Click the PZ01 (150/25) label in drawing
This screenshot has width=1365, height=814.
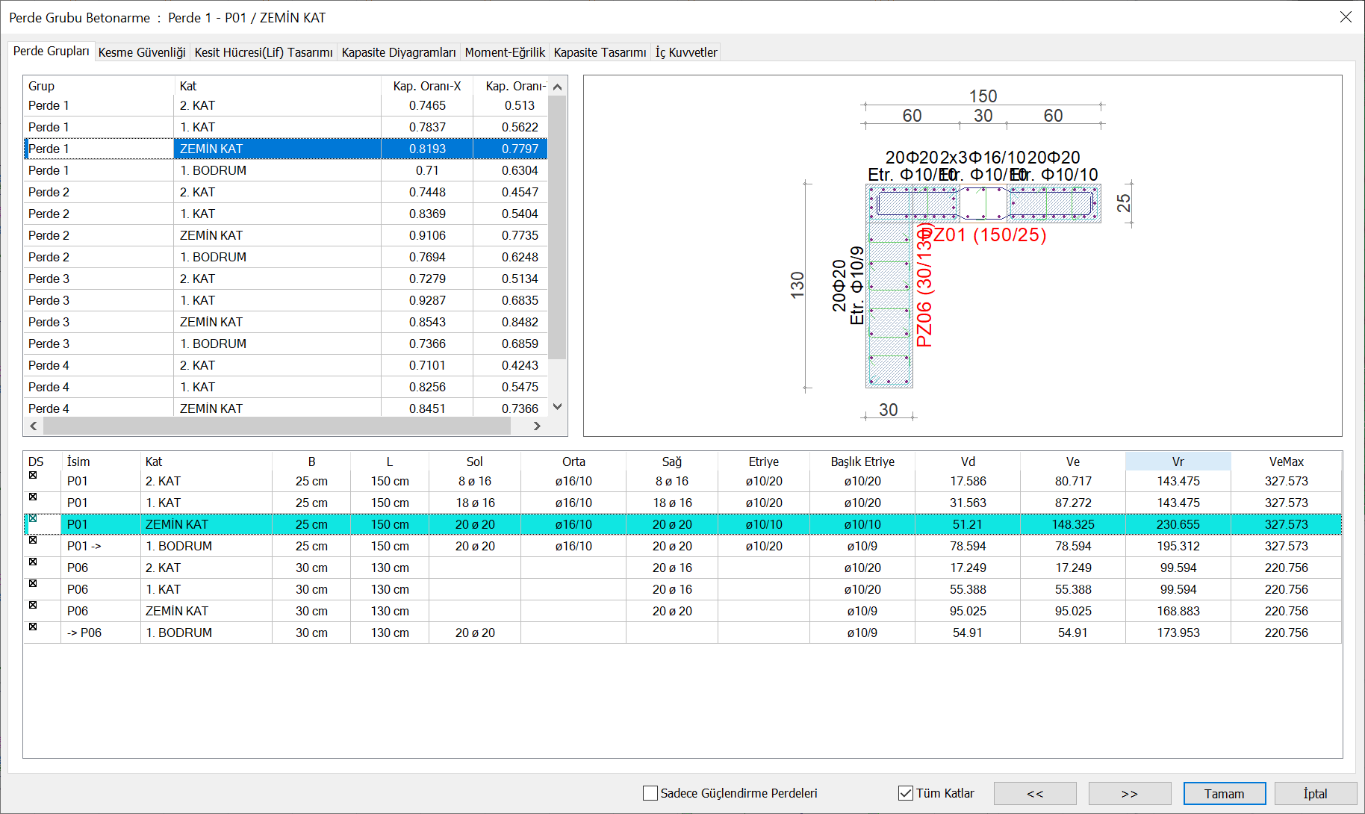pyautogui.click(x=982, y=235)
